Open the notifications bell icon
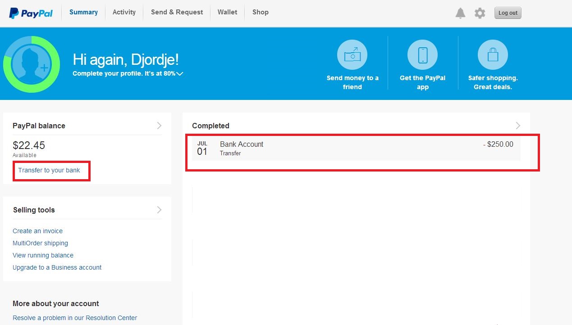This screenshot has width=572, height=325. coord(460,13)
